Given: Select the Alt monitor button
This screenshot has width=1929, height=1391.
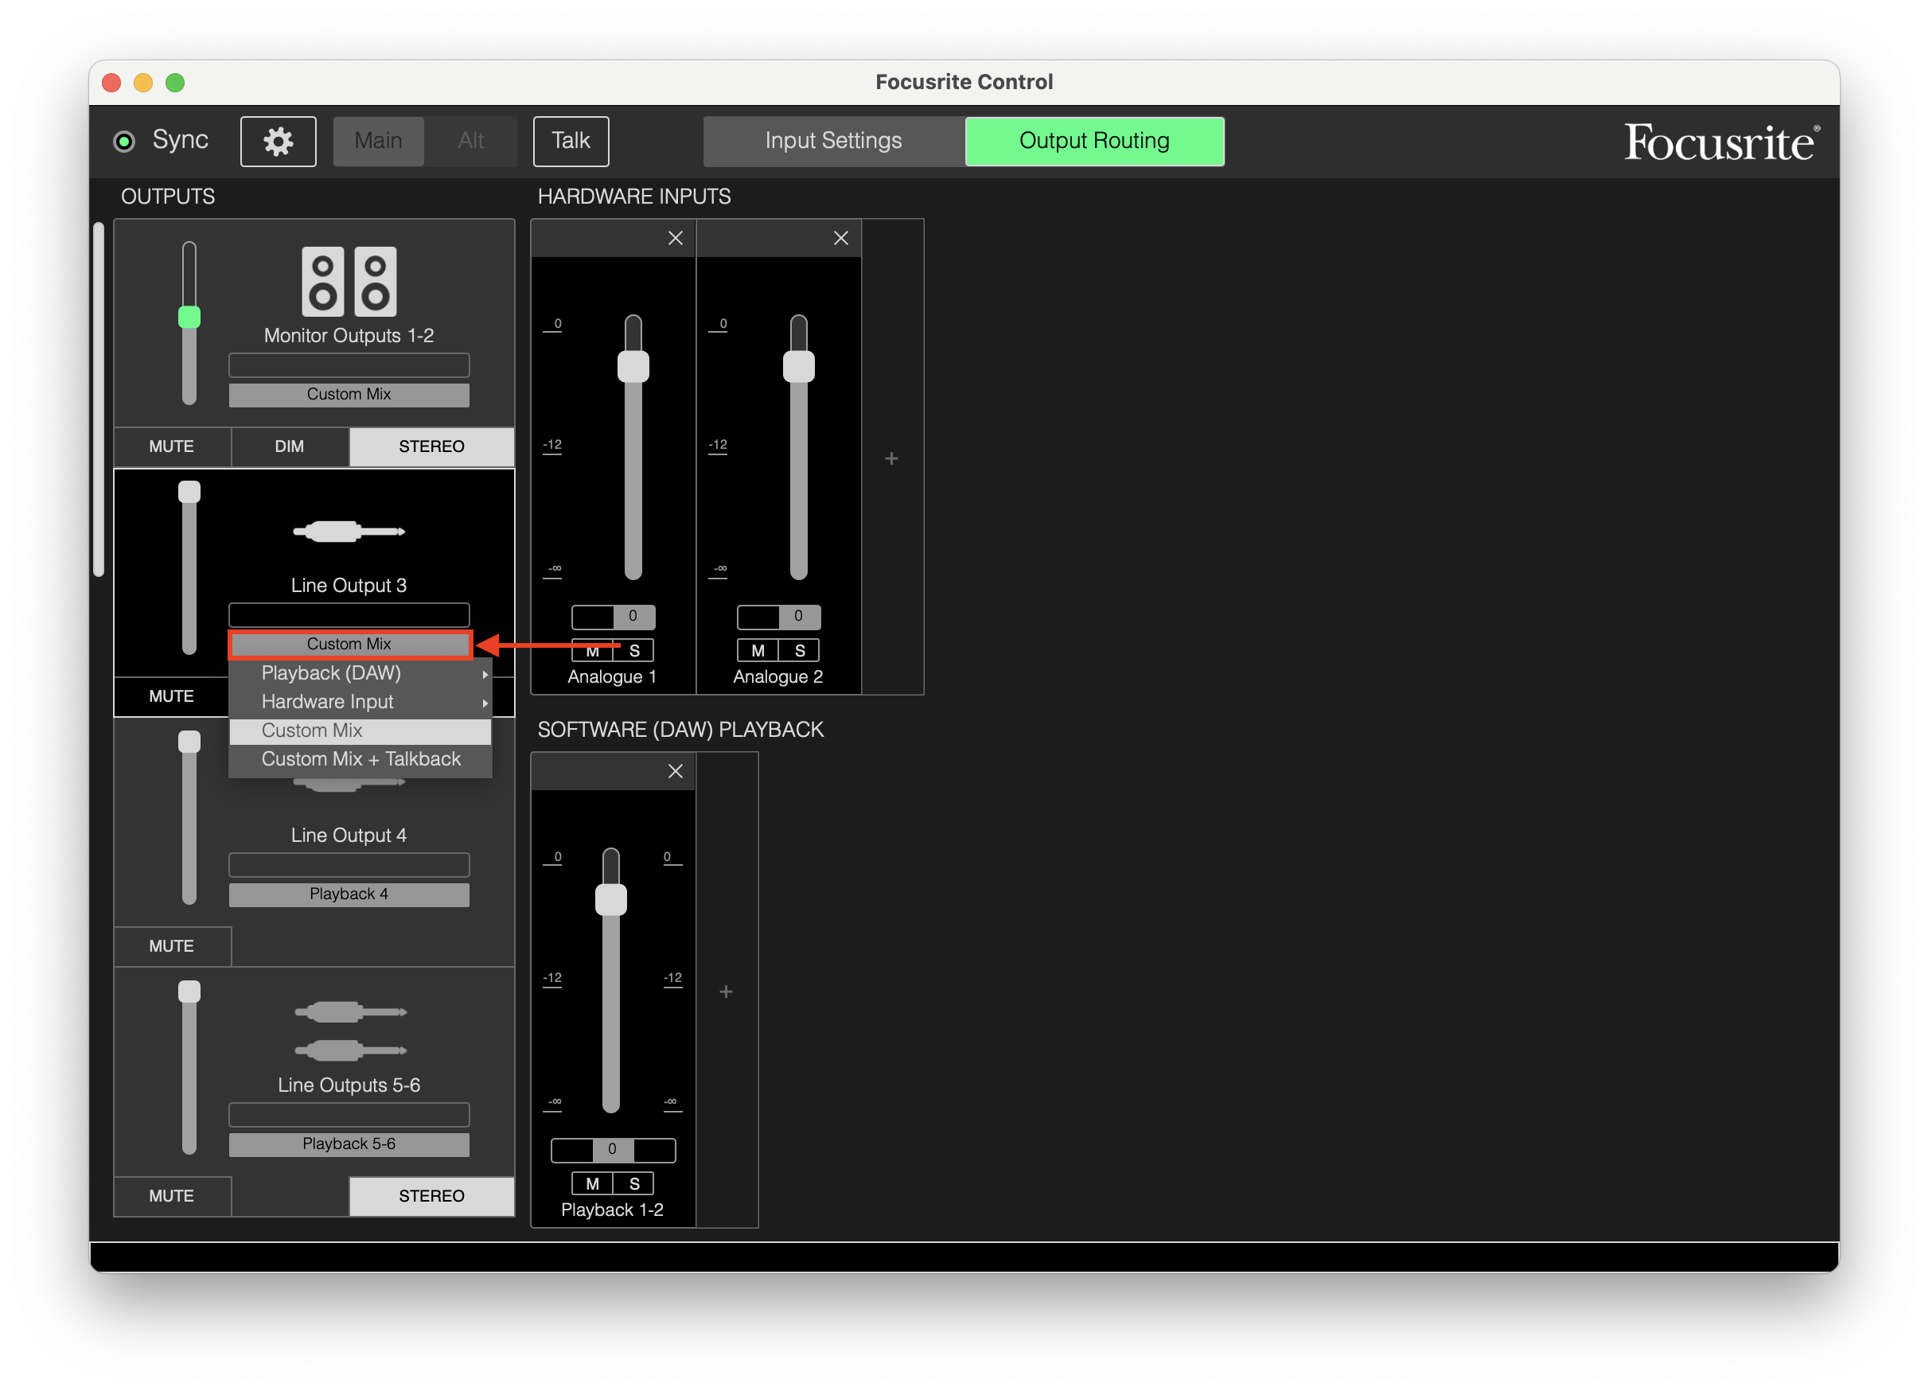Looking at the screenshot, I should [471, 141].
